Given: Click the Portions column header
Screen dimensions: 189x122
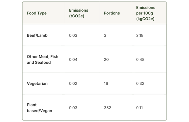Looking at the screenshot, I should tap(112, 13).
